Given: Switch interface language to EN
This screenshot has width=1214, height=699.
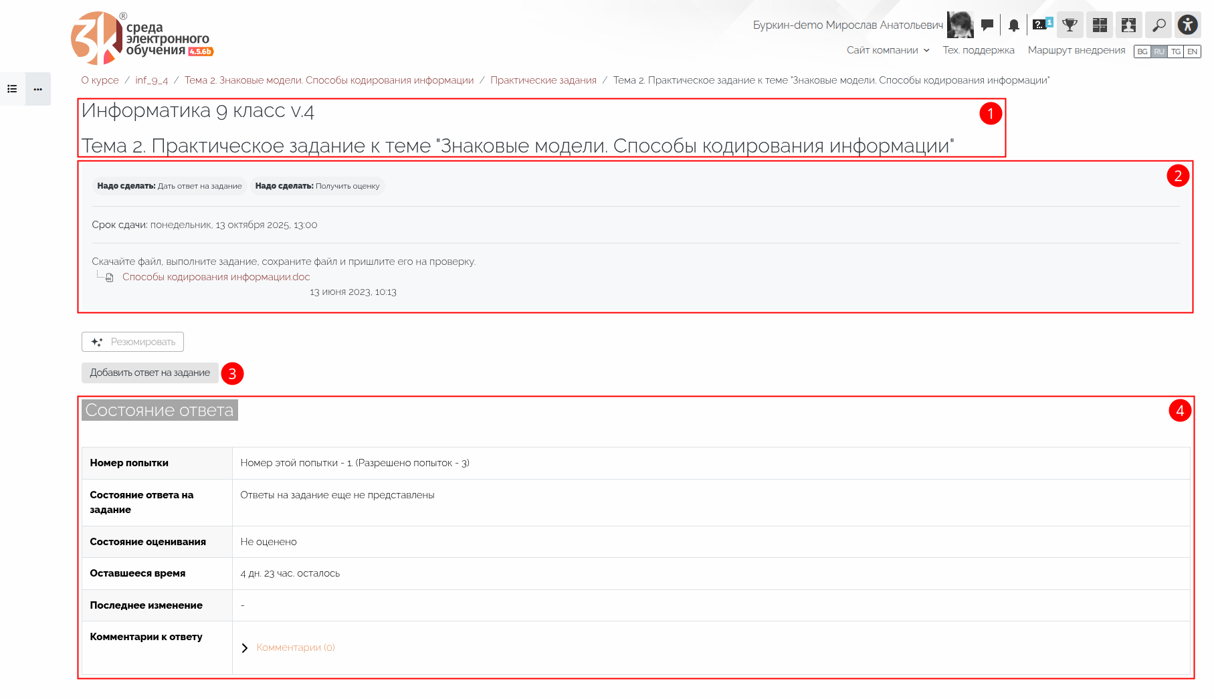Looking at the screenshot, I should tap(1192, 52).
